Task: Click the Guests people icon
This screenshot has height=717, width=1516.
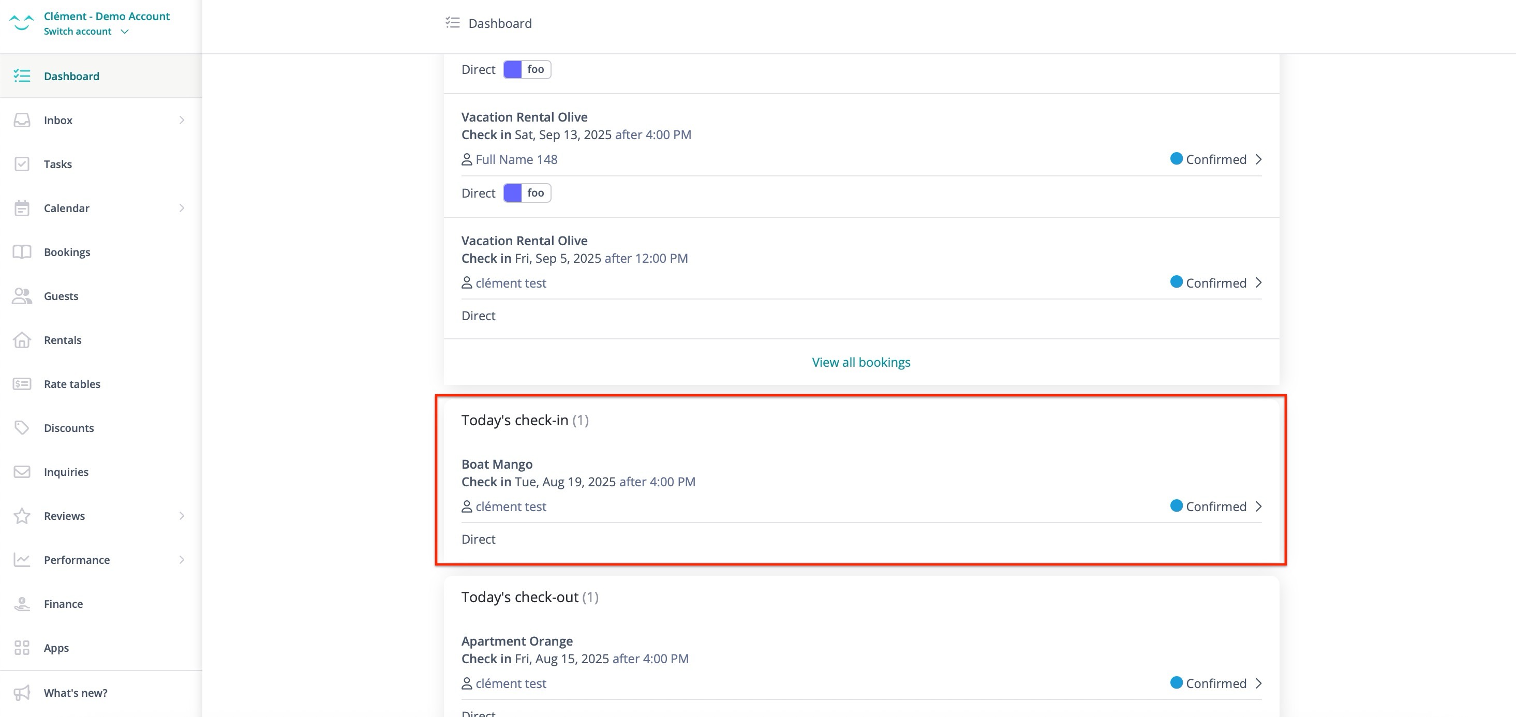Action: (22, 296)
